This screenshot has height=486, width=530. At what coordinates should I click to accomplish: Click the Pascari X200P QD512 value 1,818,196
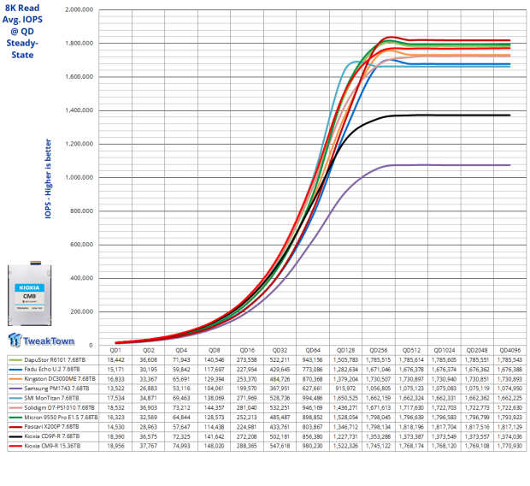click(411, 427)
